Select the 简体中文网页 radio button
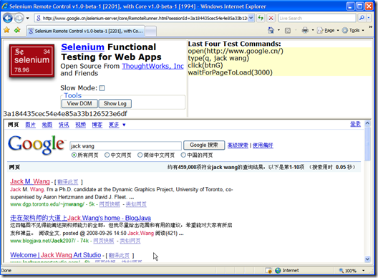The width and height of the screenshot is (378, 278). pos(140,155)
